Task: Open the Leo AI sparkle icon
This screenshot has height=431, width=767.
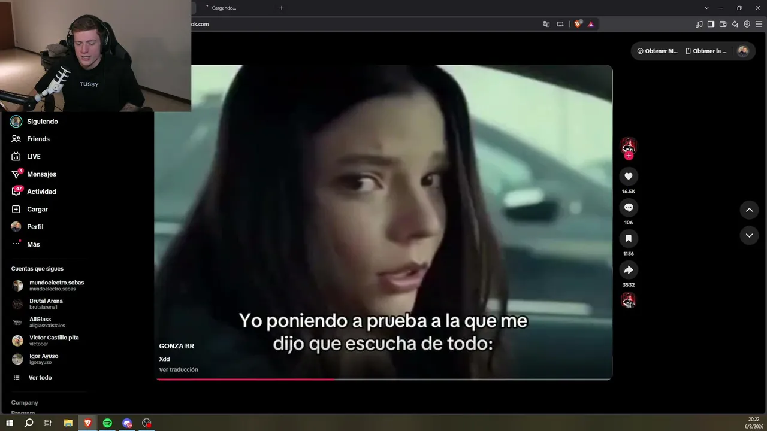Action: (735, 24)
